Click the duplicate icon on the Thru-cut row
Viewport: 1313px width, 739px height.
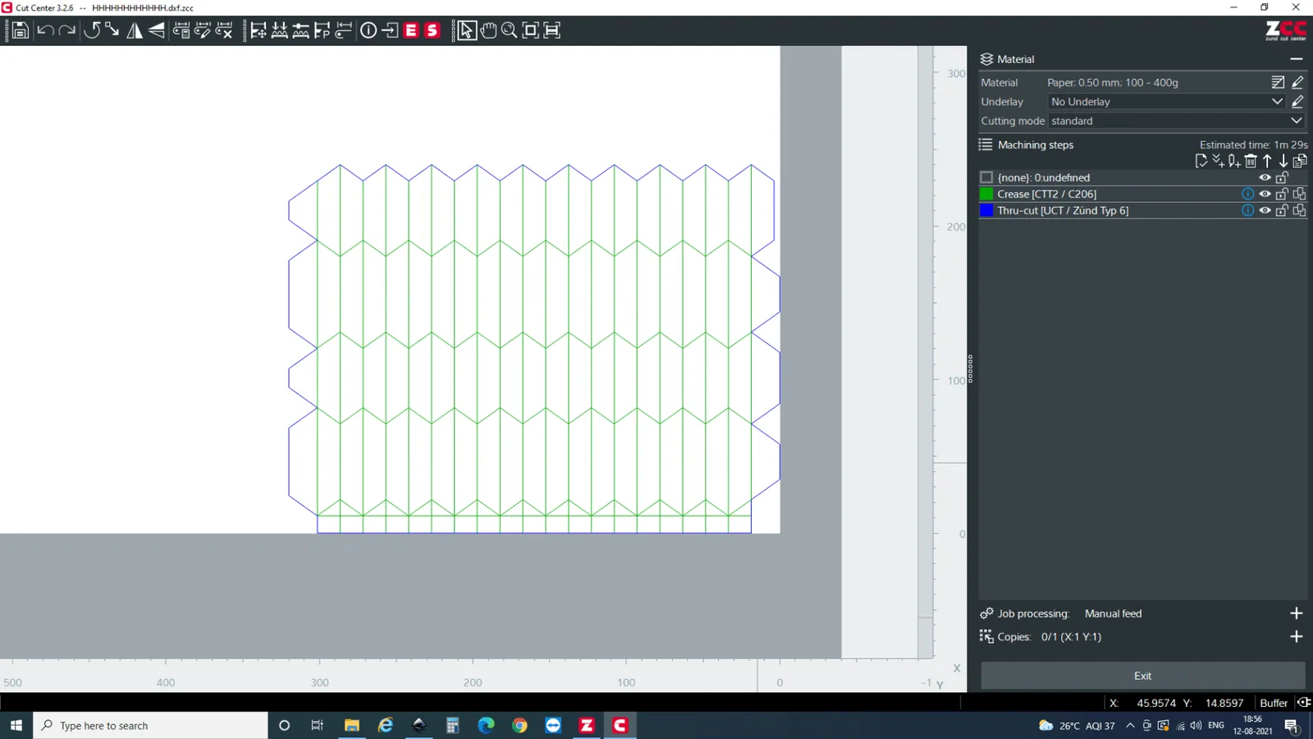1299,210
